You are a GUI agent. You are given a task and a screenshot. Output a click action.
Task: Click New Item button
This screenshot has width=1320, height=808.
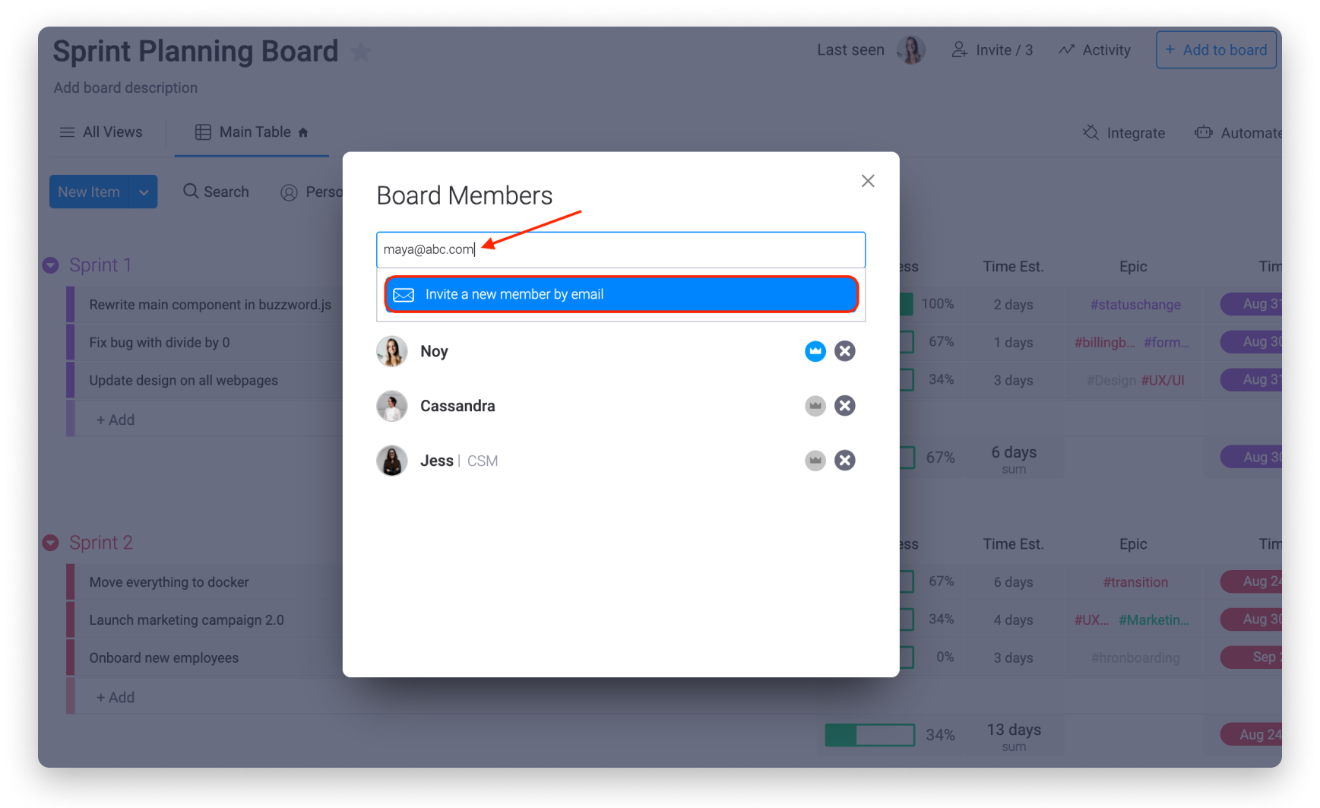point(89,192)
